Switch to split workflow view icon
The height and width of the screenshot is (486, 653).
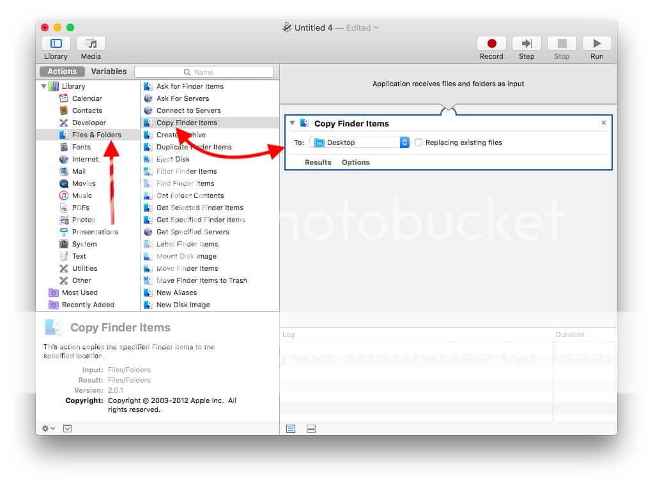click(311, 429)
